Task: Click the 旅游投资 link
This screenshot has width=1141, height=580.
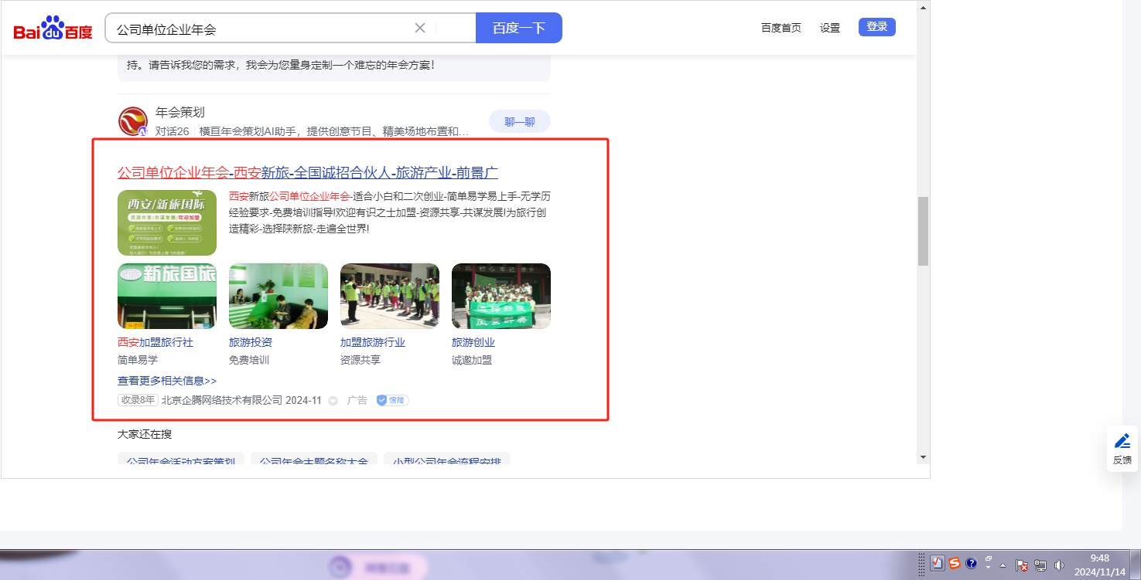Action: coord(251,342)
